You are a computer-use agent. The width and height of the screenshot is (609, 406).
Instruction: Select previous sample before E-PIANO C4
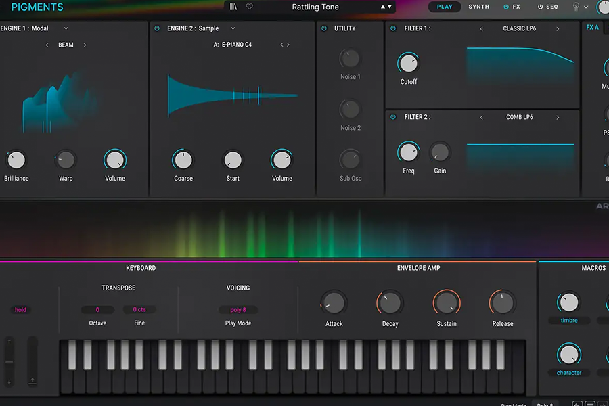click(281, 45)
